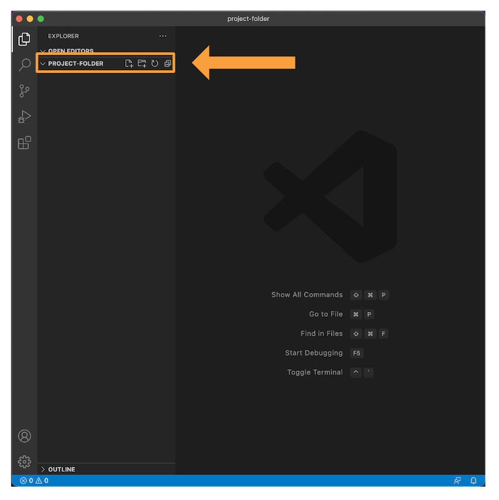Click the New File icon
This screenshot has height=500, width=499.
(x=129, y=64)
